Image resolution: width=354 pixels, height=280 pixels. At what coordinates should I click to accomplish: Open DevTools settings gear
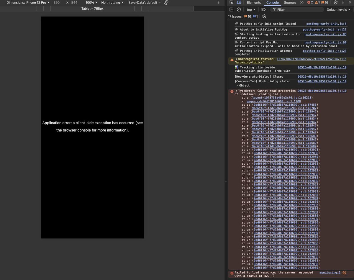coord(336,2)
